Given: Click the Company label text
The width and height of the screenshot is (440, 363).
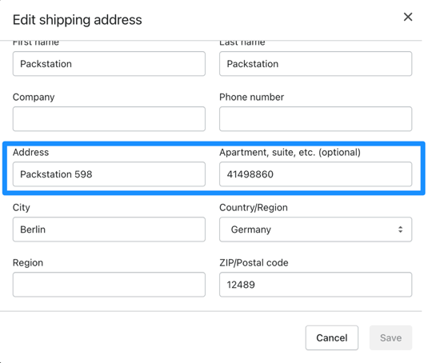Looking at the screenshot, I should point(34,97).
